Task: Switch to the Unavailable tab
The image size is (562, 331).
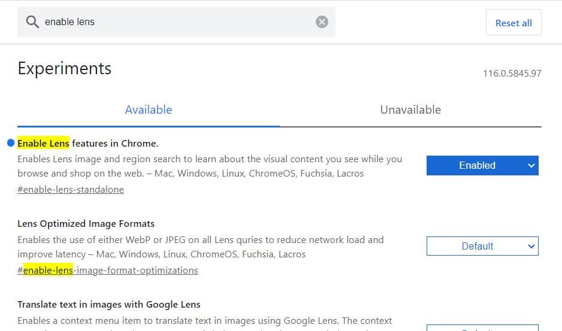Action: (x=410, y=110)
